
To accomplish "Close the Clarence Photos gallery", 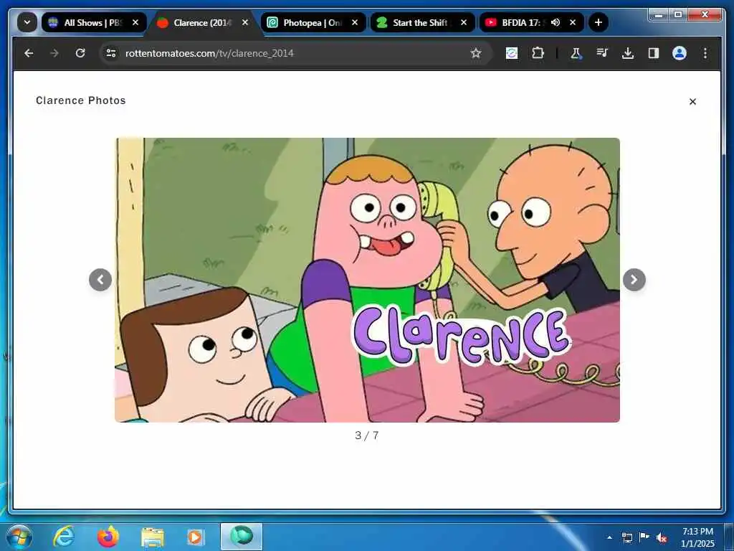I will pyautogui.click(x=693, y=102).
